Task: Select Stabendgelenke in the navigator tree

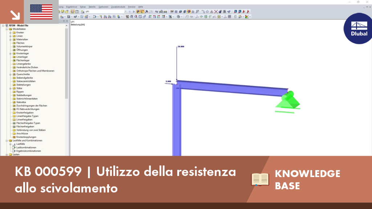Action: point(24,78)
